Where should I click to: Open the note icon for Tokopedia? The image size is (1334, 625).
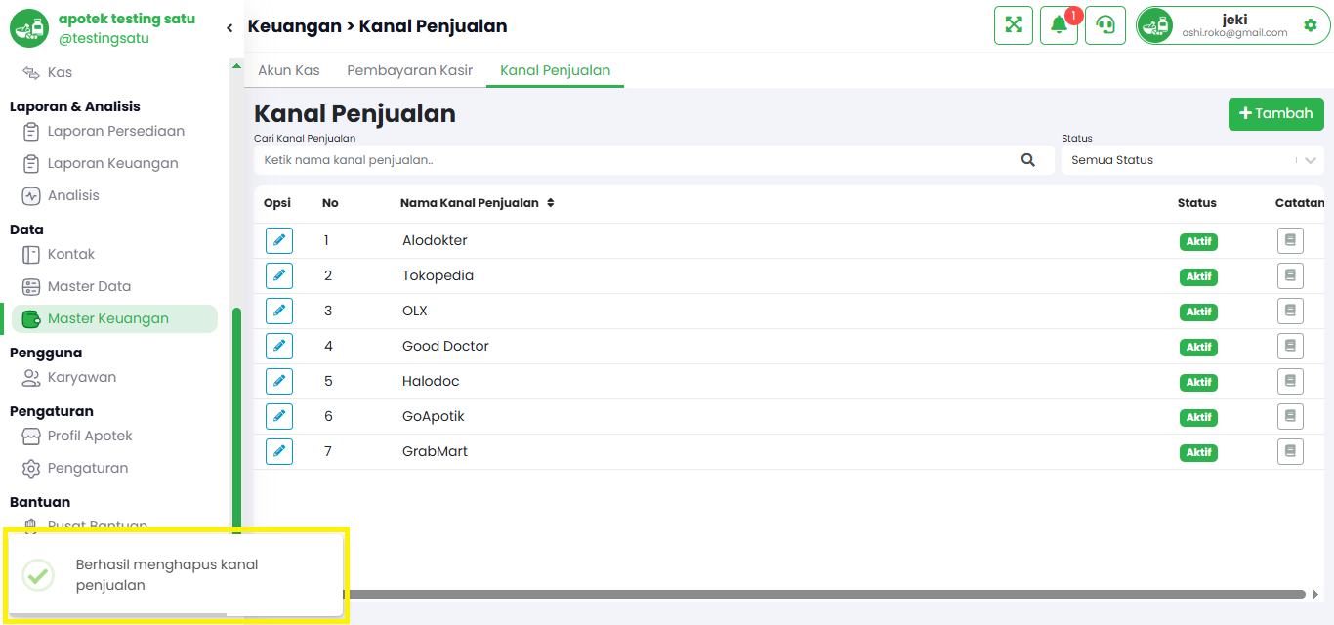click(x=1290, y=275)
